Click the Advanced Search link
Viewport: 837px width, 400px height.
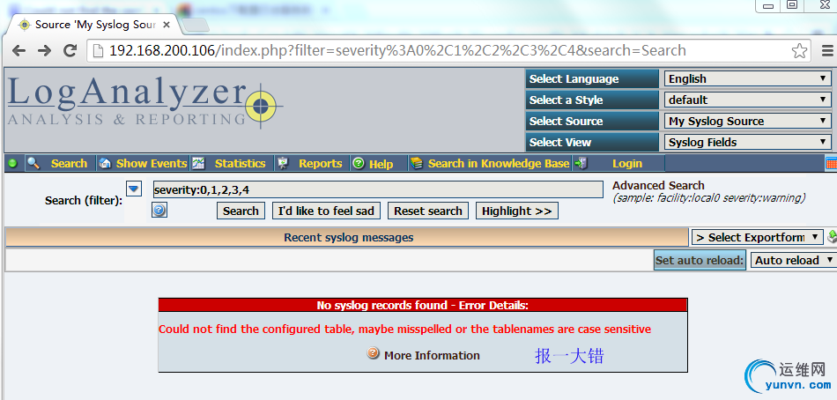click(658, 185)
